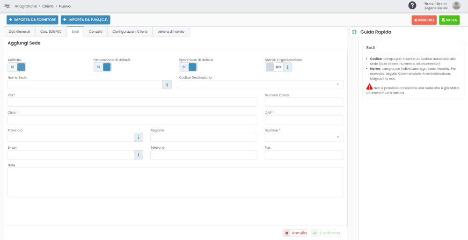Focus the Via input field
Viewport: 468px width, 240px height.
[132, 102]
